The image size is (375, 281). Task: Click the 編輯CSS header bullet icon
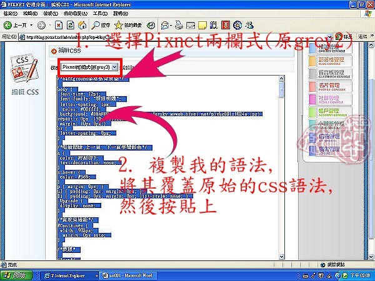click(54, 51)
